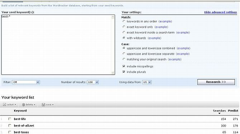This screenshot has height=134, width=240.
Task: Click searches value 154 for best-life
Action: (x=223, y=119)
